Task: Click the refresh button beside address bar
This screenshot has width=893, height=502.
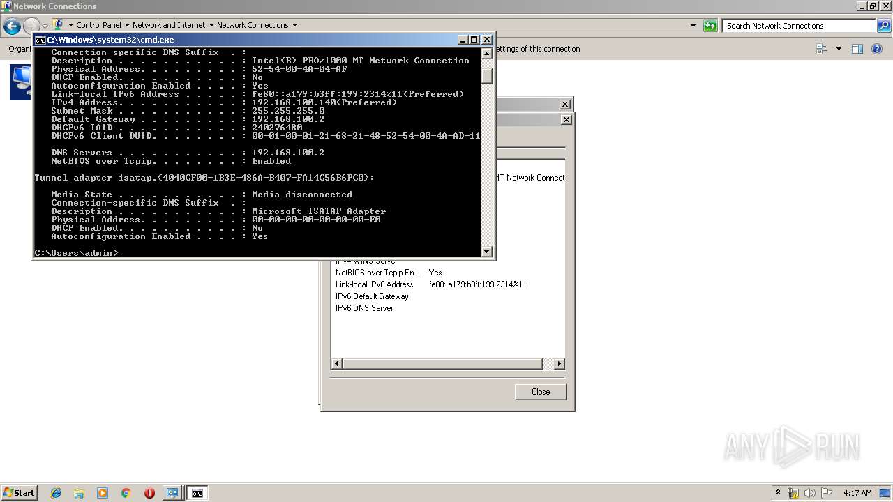Action: pyautogui.click(x=710, y=26)
